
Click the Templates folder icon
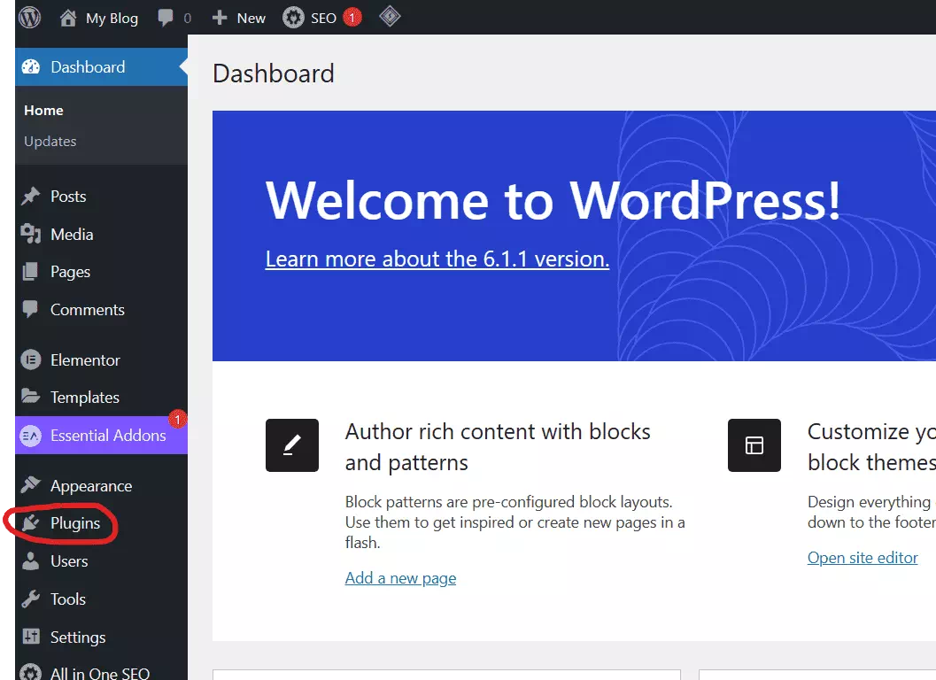tap(30, 396)
